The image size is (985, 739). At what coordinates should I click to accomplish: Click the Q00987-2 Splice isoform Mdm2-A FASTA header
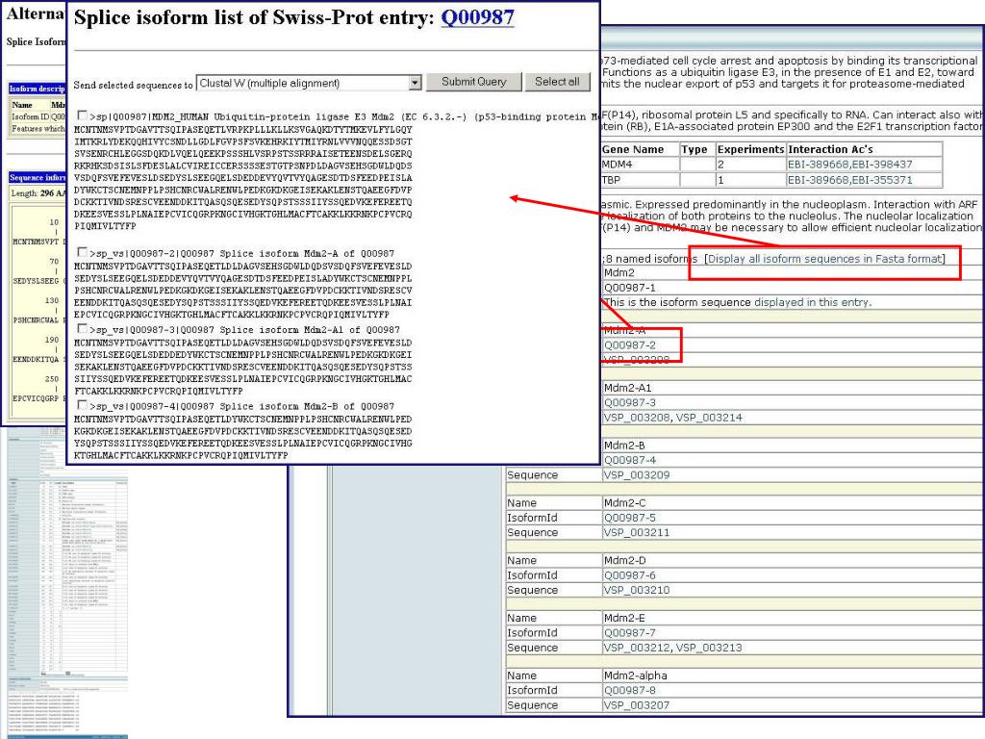[x=242, y=253]
